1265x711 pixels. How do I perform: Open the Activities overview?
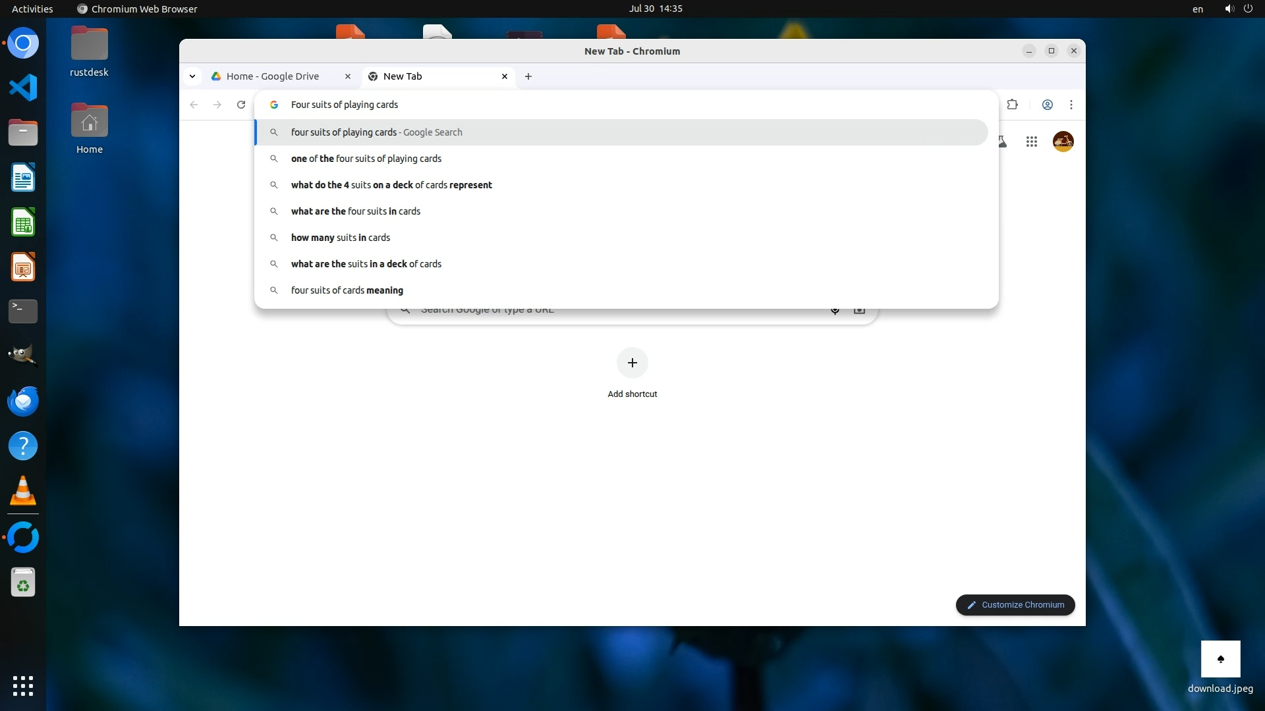(x=32, y=9)
